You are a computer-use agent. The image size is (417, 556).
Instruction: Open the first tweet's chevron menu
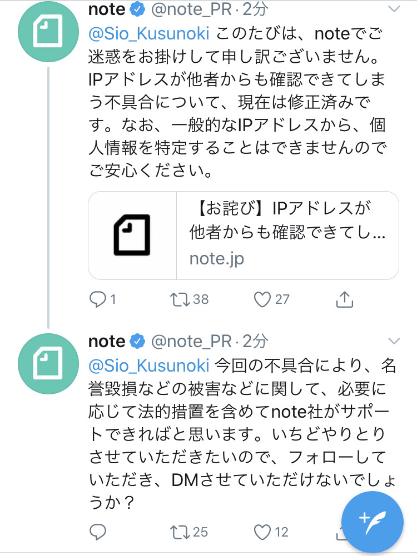click(394, 9)
